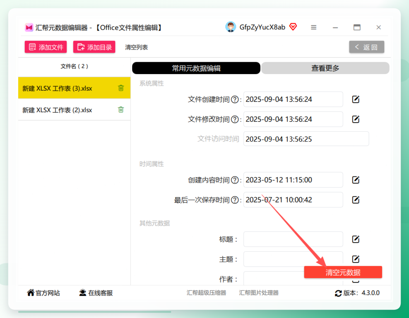Click the 文件名 ( 2 ) column header
The height and width of the screenshot is (318, 409).
coord(75,66)
